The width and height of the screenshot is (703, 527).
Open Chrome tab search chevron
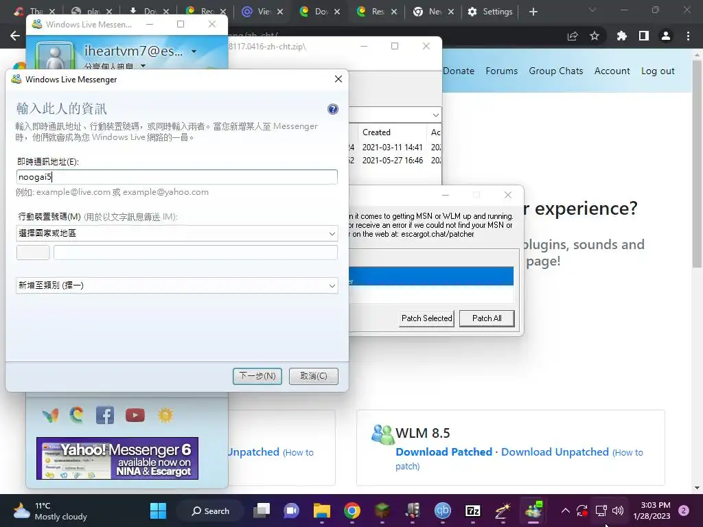pyautogui.click(x=592, y=10)
